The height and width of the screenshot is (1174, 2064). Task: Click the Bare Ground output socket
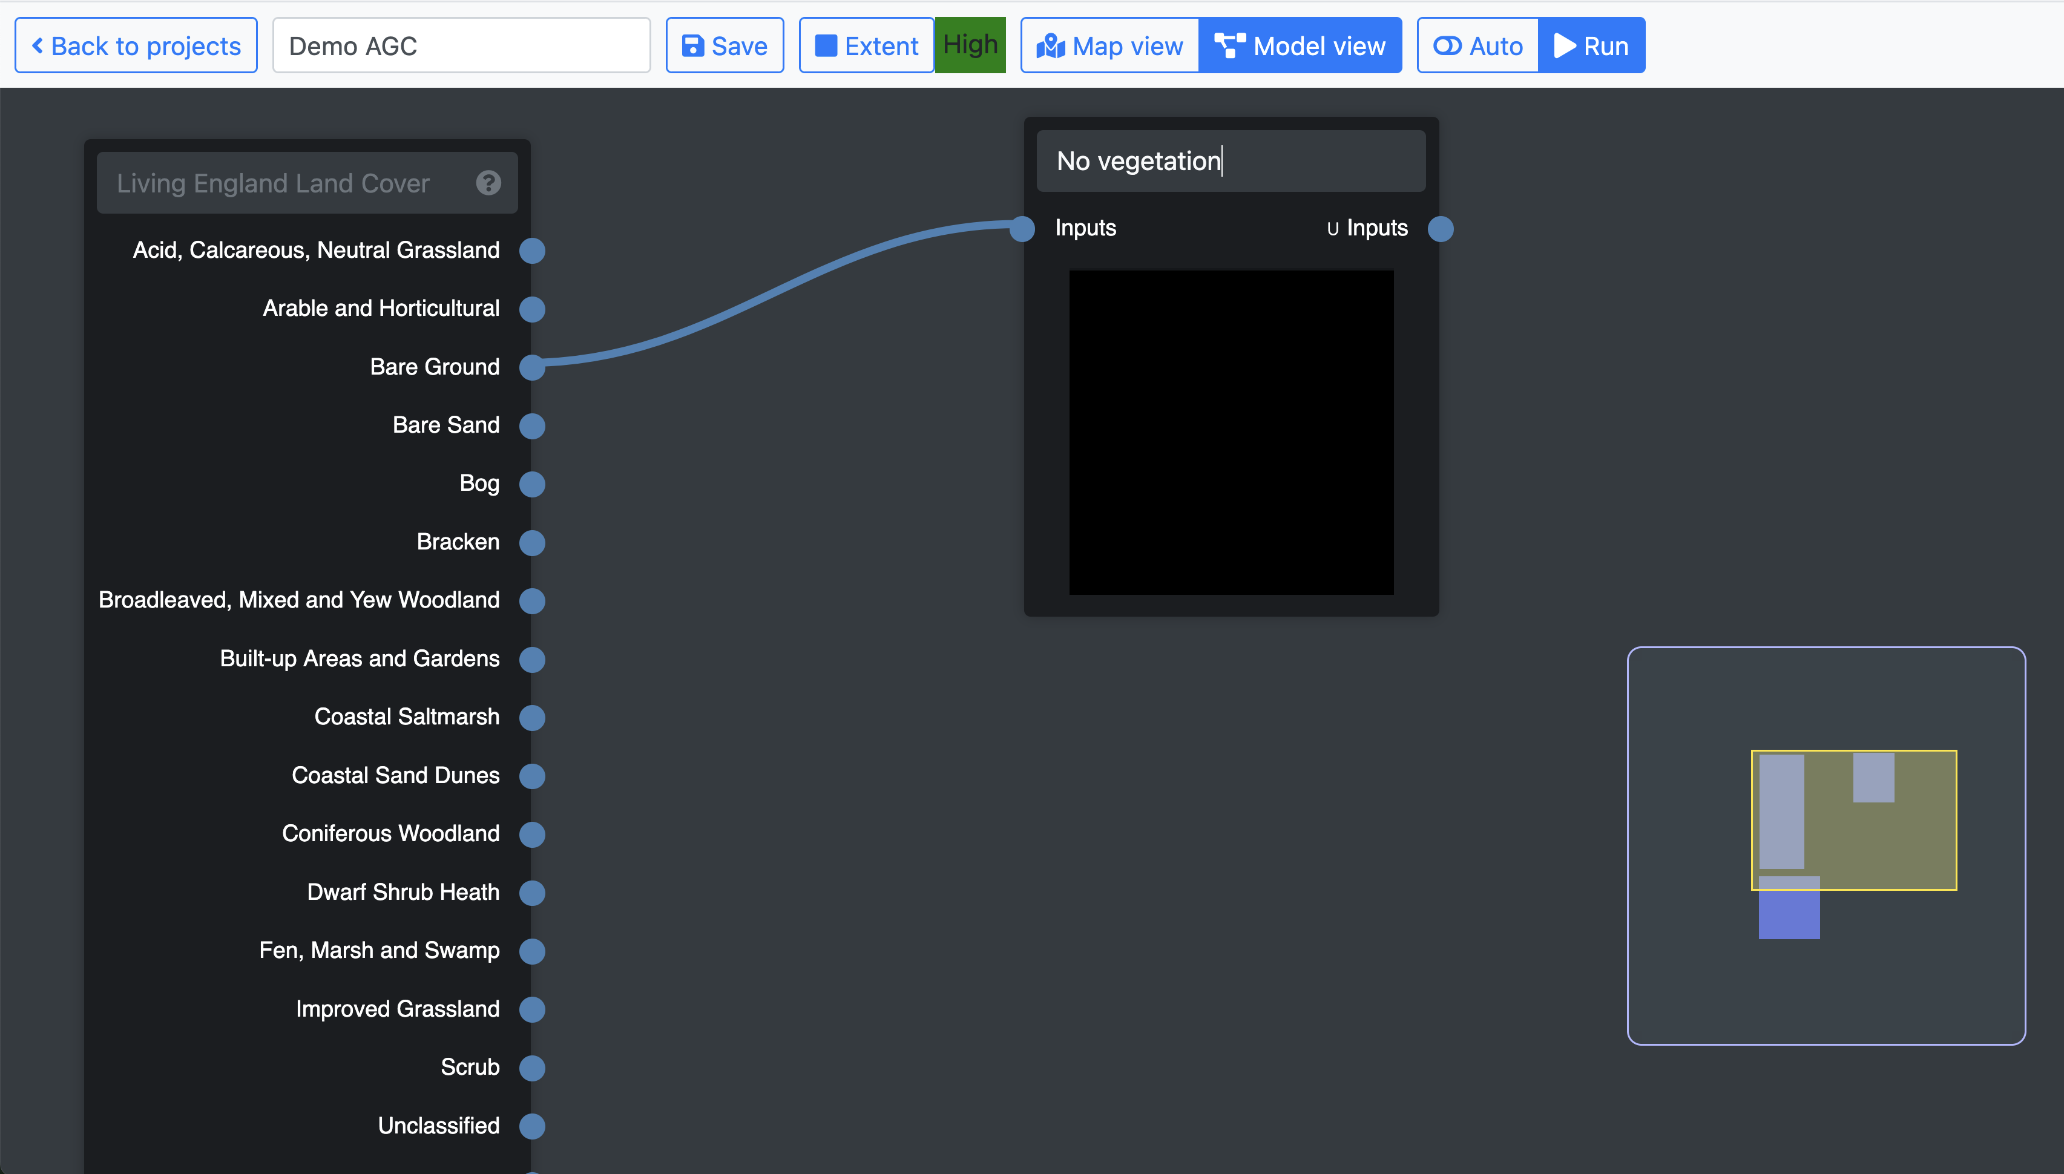click(x=532, y=368)
